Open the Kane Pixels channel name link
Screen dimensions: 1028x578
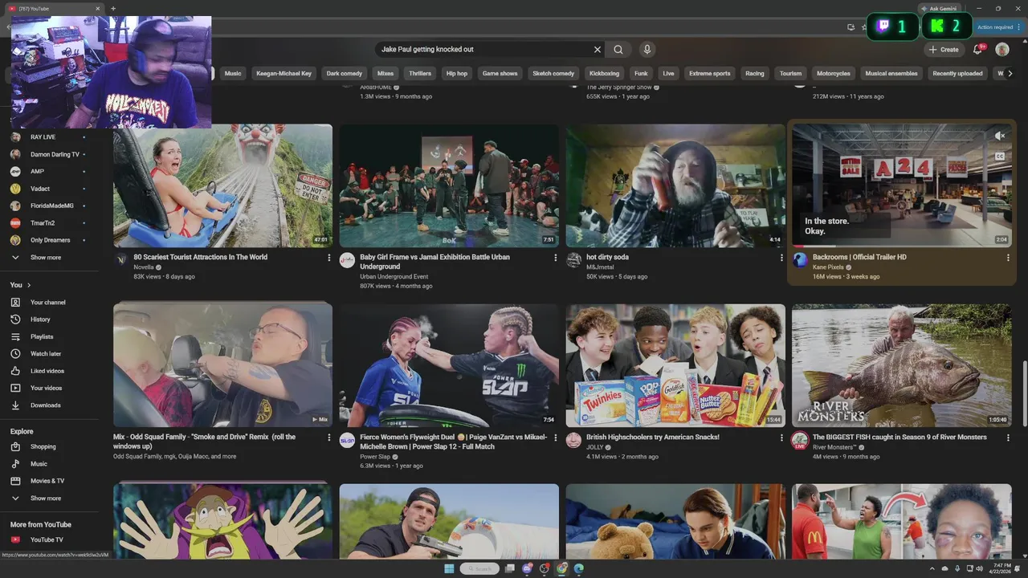(x=828, y=267)
